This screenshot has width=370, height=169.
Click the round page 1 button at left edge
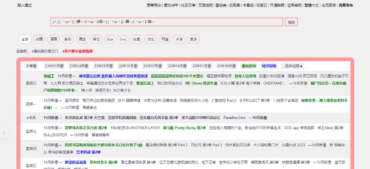coord(4,133)
